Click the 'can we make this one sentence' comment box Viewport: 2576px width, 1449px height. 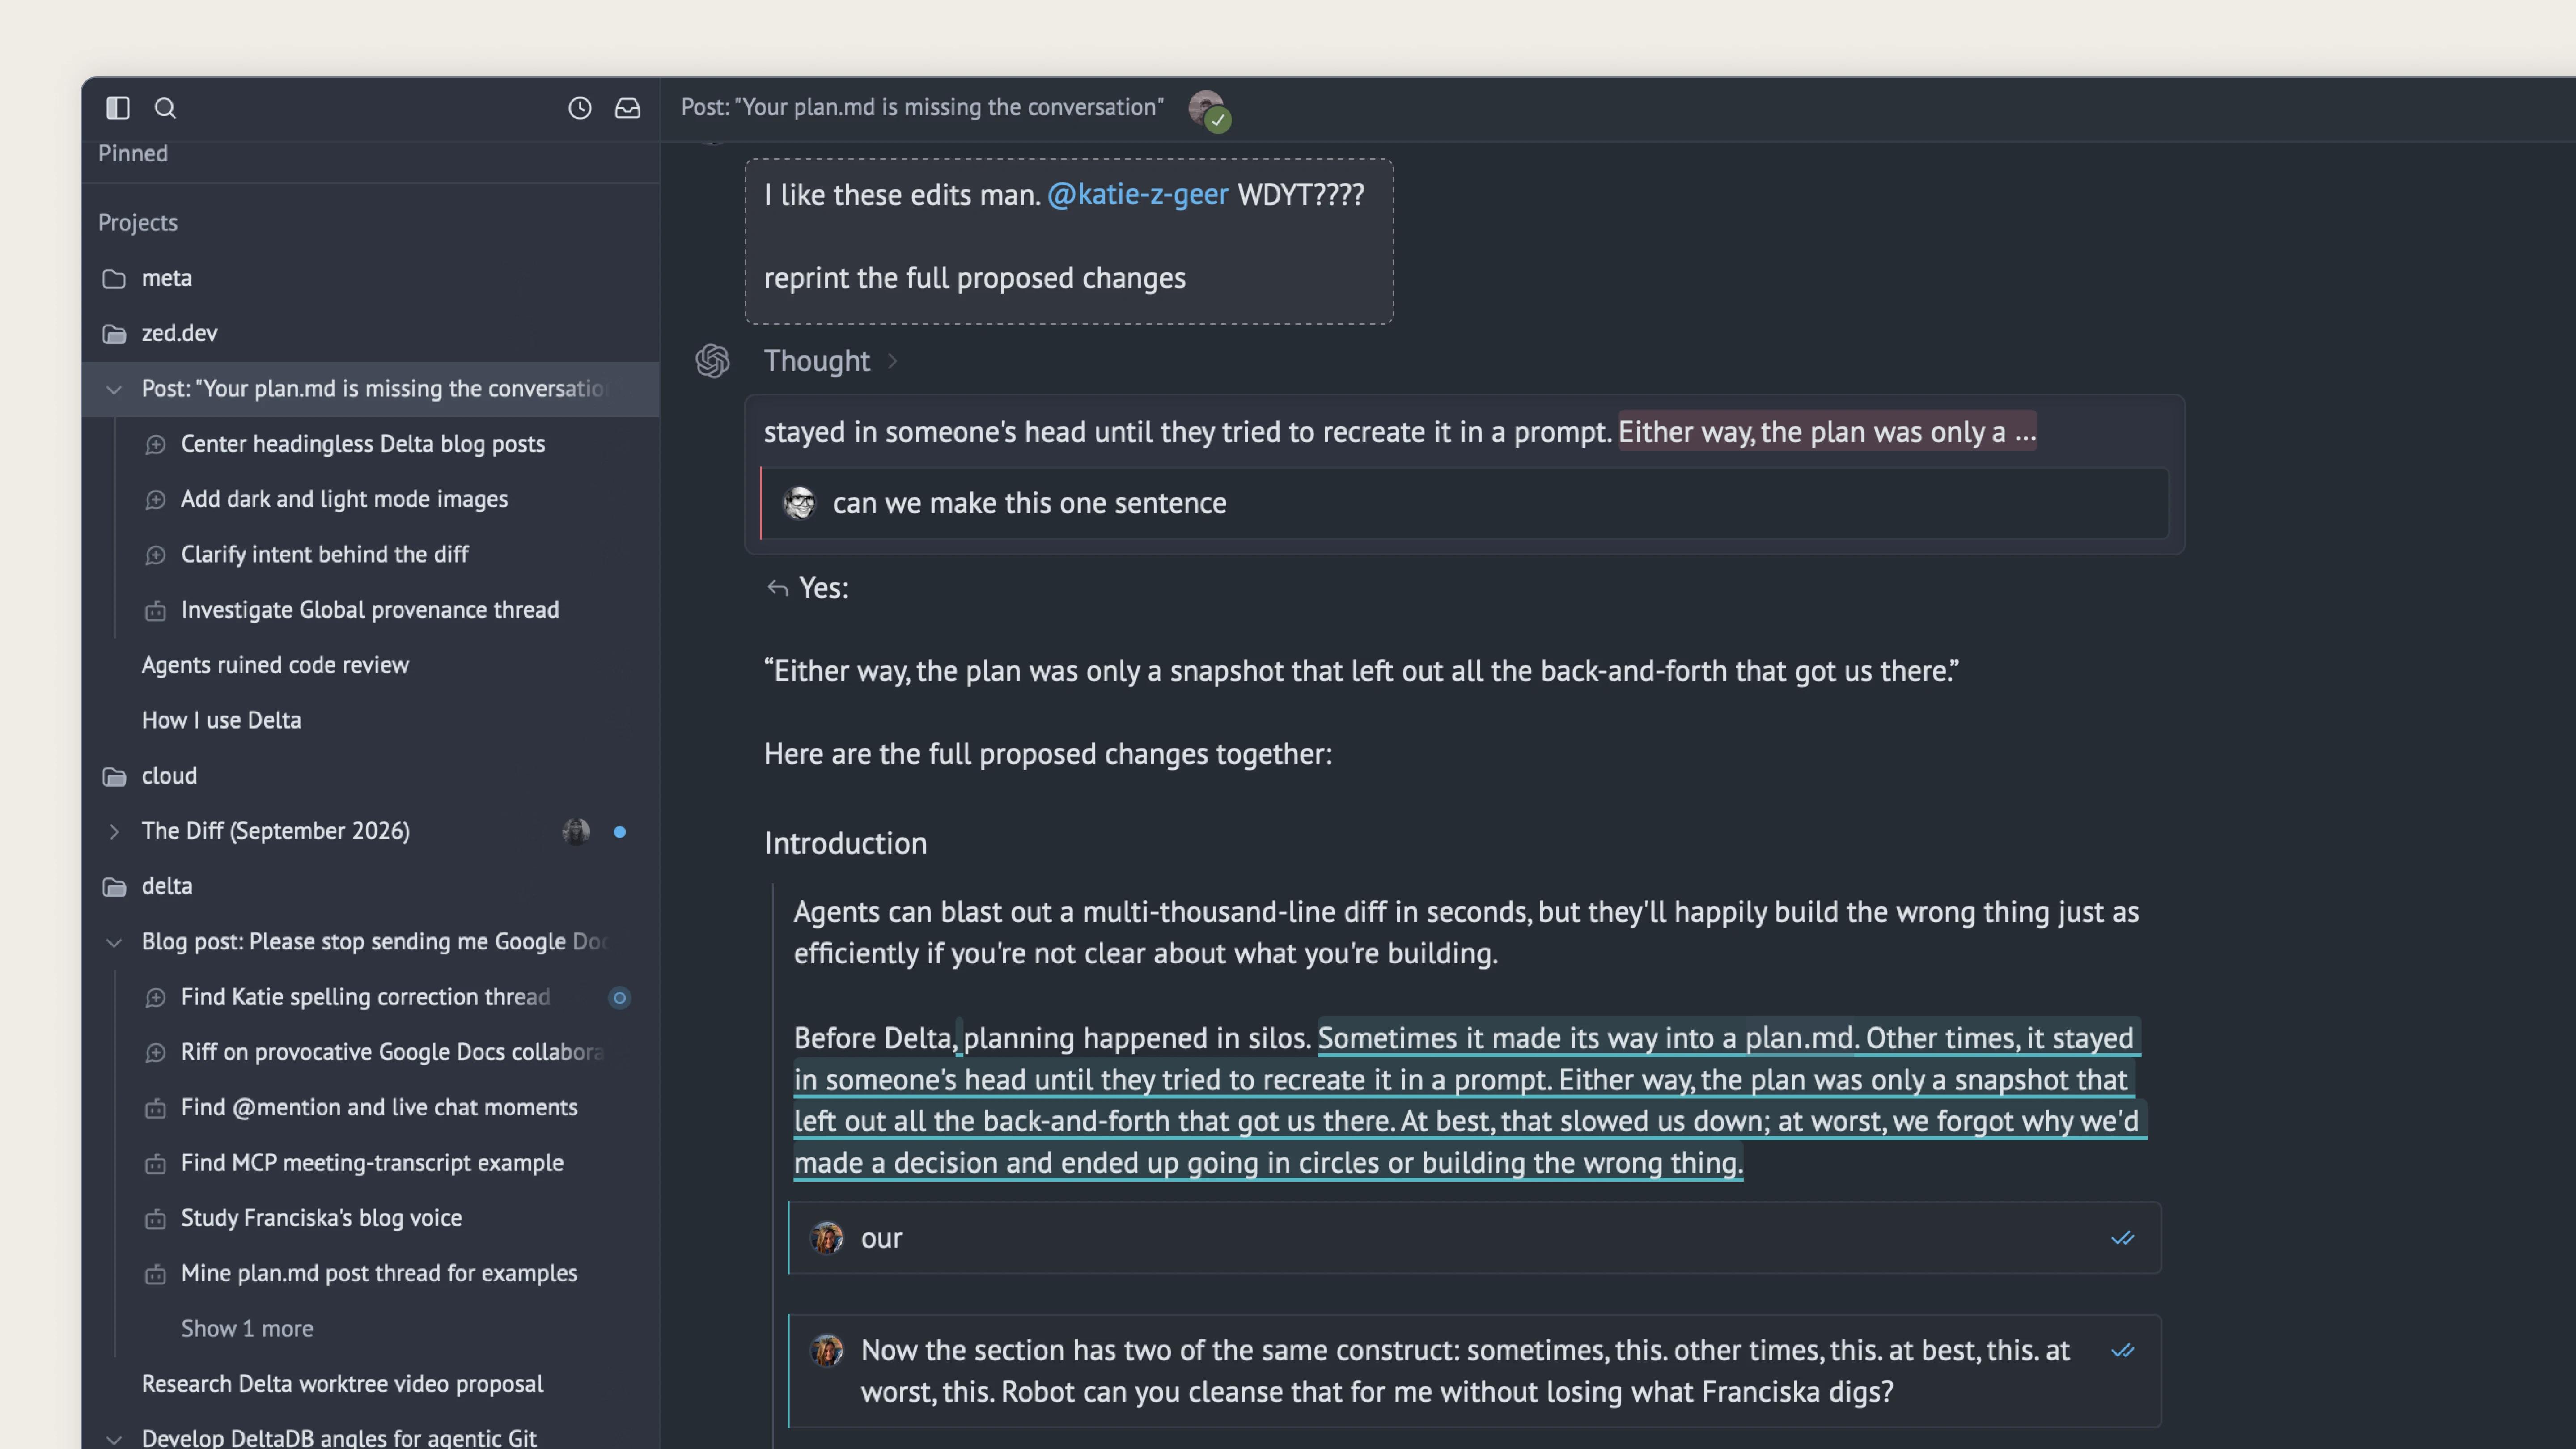1465,503
